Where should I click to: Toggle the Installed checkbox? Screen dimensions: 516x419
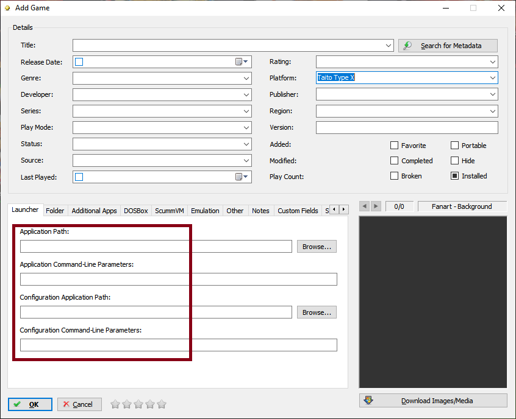[x=454, y=176]
